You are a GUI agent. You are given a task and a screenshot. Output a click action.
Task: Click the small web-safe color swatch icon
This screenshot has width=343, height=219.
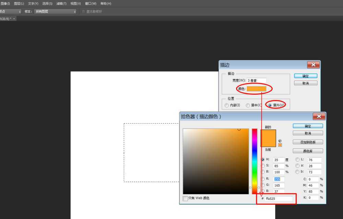point(280,145)
